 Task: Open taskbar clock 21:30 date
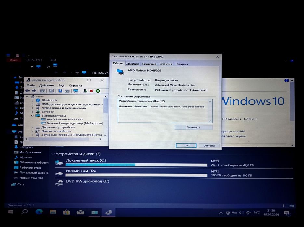click(271, 212)
